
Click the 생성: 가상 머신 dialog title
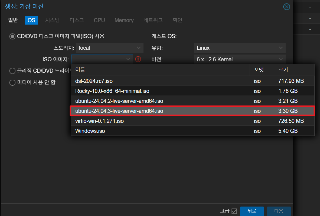click(24, 6)
